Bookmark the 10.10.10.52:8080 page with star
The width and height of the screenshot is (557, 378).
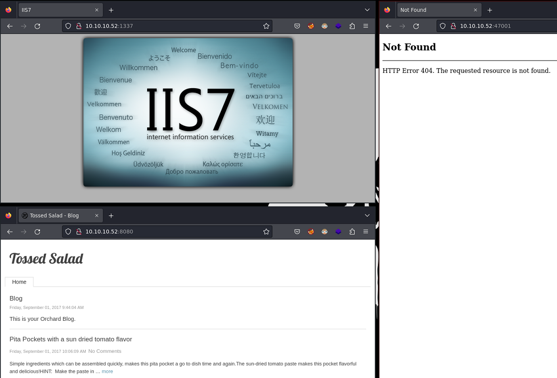click(266, 232)
